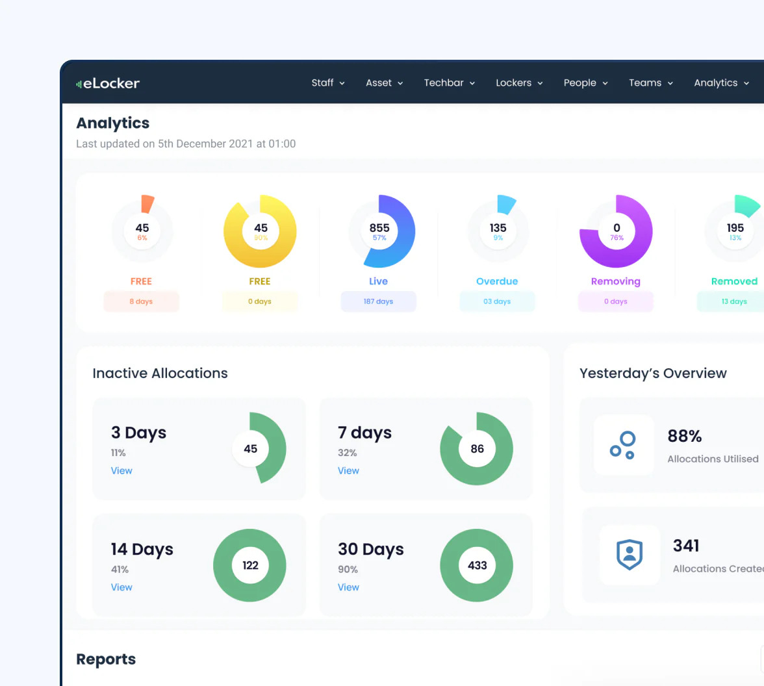Expand the Analytics dropdown chevron
Viewport: 764px width, 686px height.
746,83
